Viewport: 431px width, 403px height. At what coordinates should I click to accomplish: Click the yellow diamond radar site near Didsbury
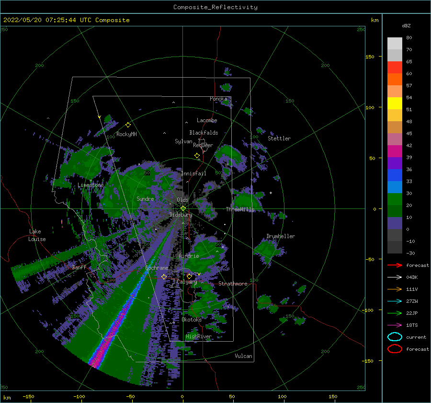[x=183, y=208]
